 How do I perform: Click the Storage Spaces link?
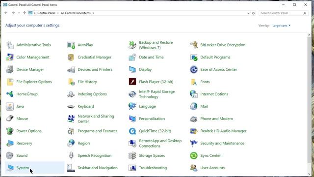tap(152, 155)
